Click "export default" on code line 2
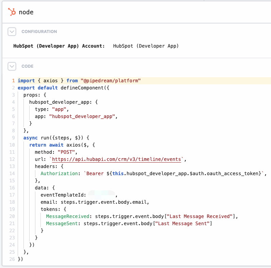 37,88
